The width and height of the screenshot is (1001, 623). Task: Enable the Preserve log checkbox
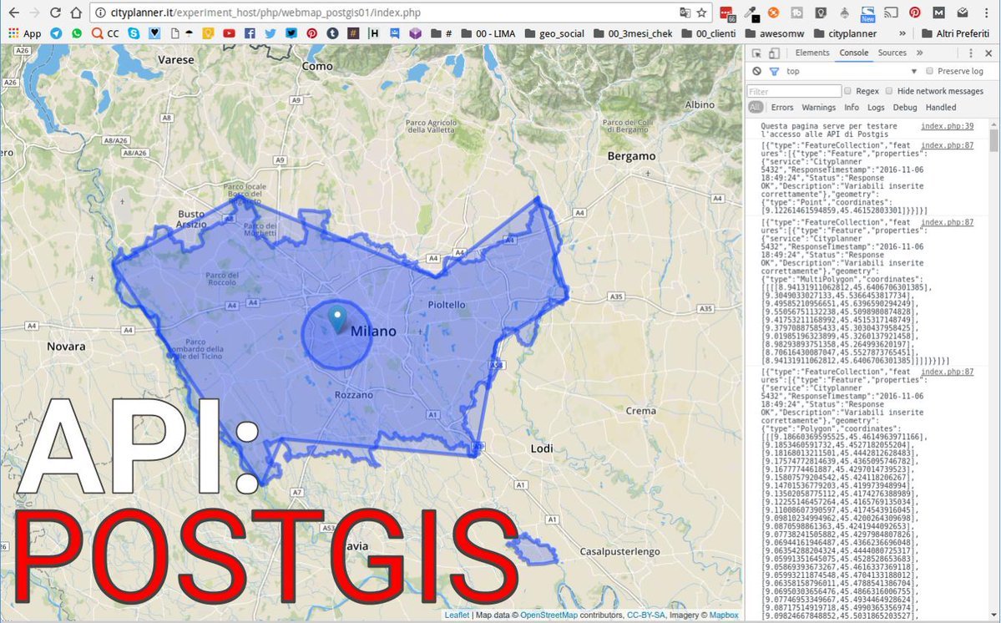point(929,72)
